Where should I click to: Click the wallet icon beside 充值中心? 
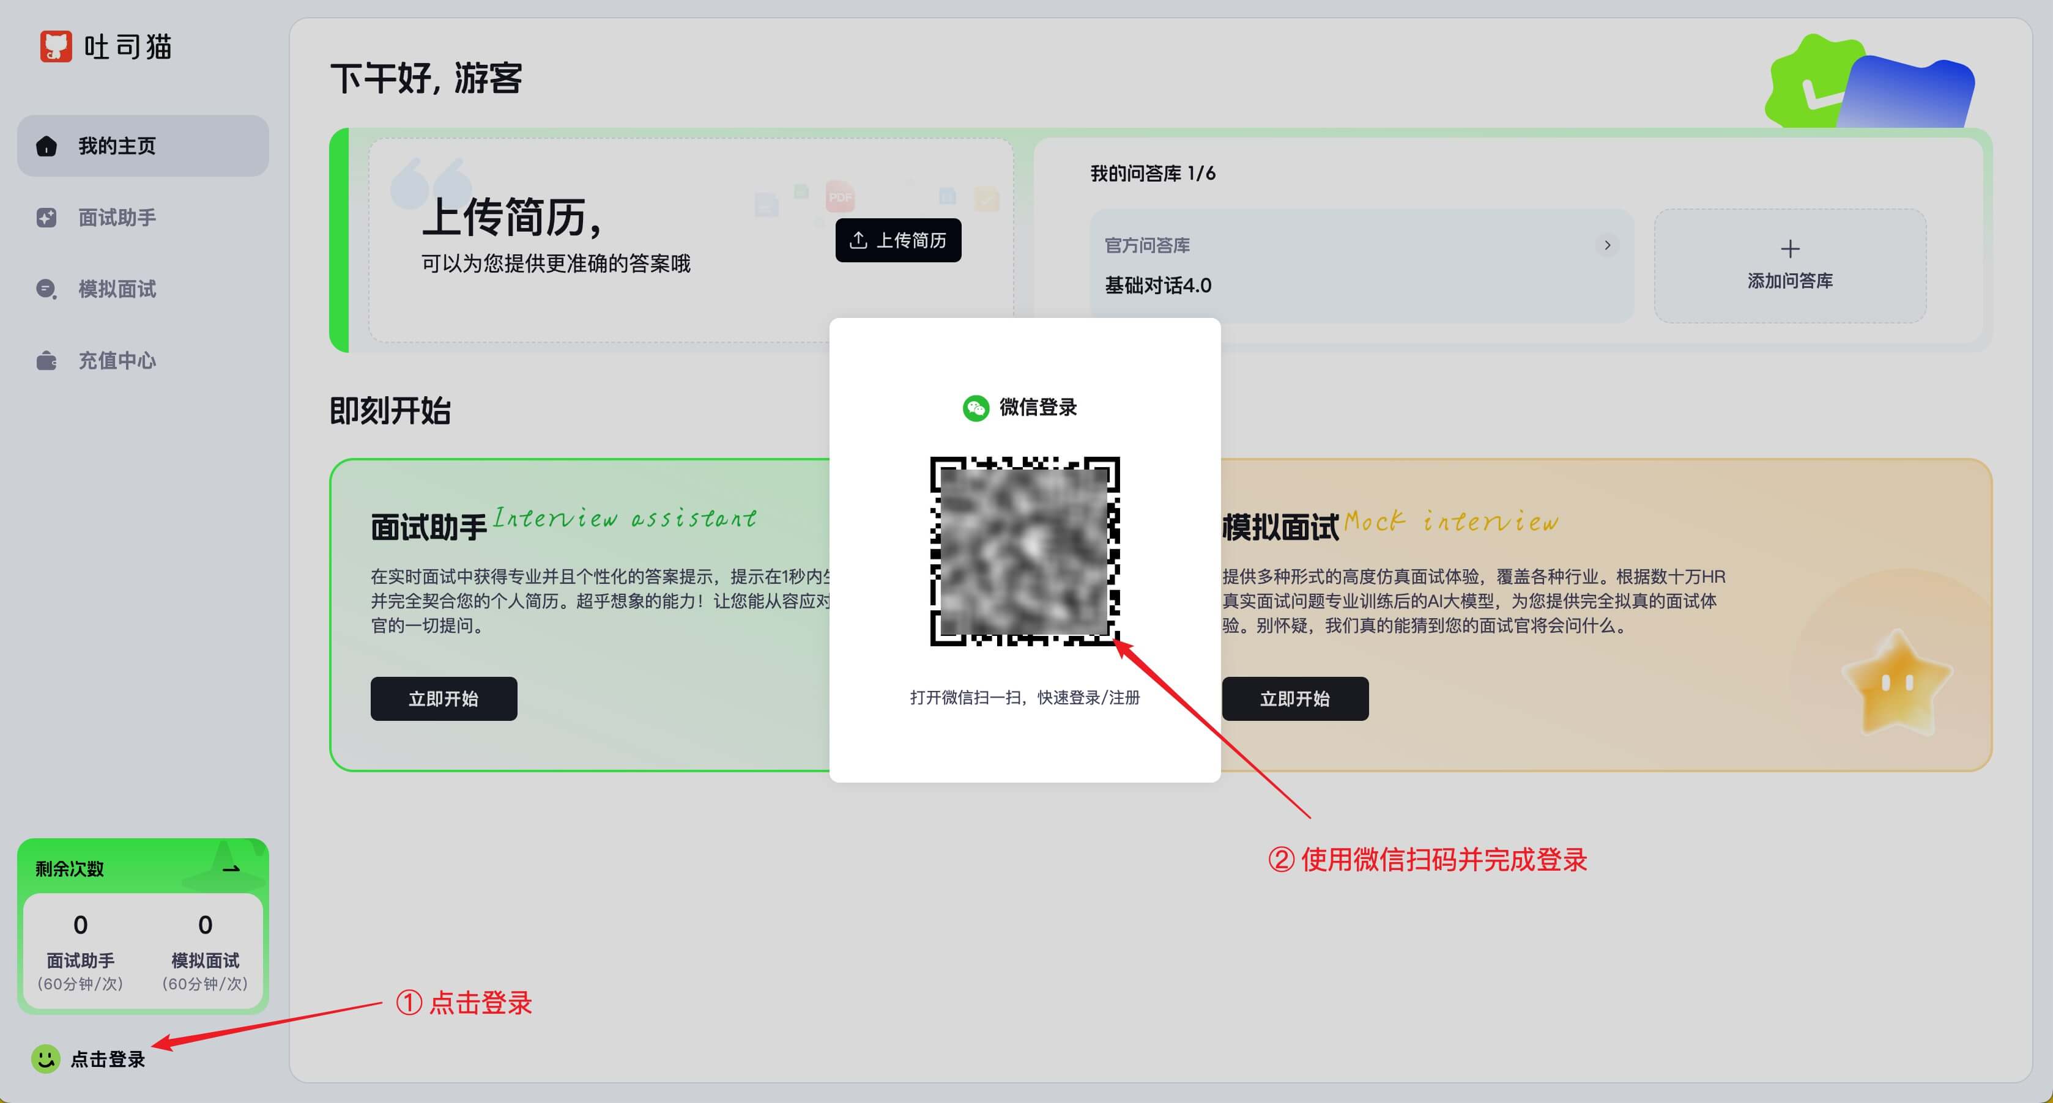pyautogui.click(x=46, y=361)
